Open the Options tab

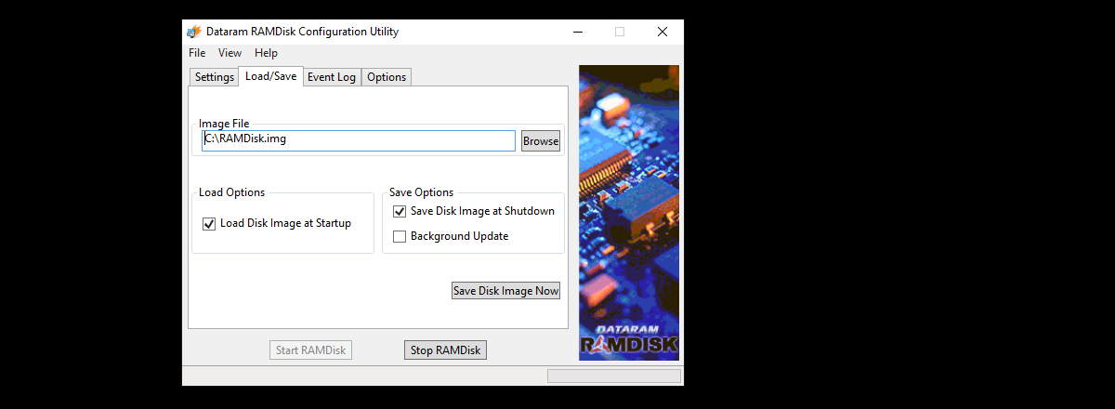(387, 77)
